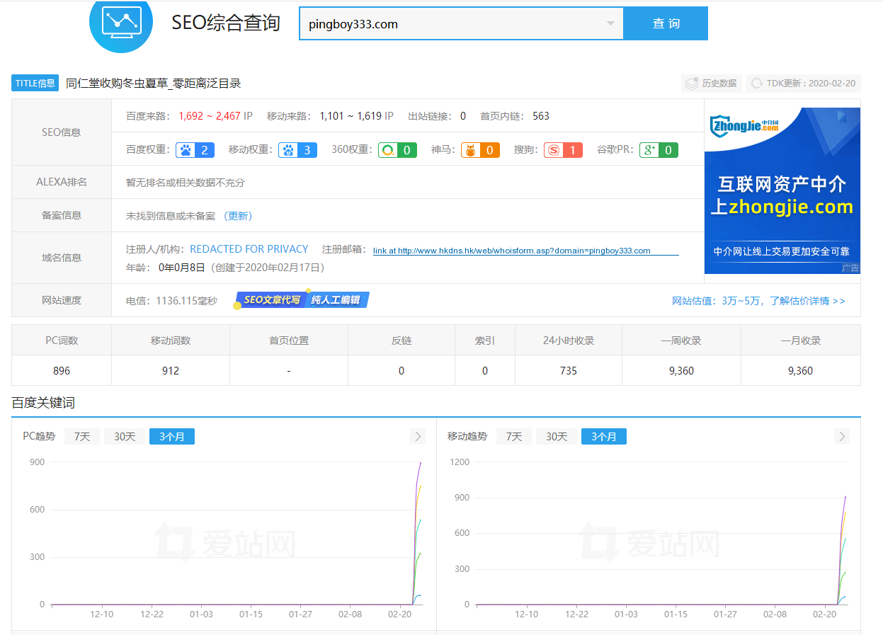Expand next arrow in 移动趋势 chart
Screen dimensions: 883x635
842,436
